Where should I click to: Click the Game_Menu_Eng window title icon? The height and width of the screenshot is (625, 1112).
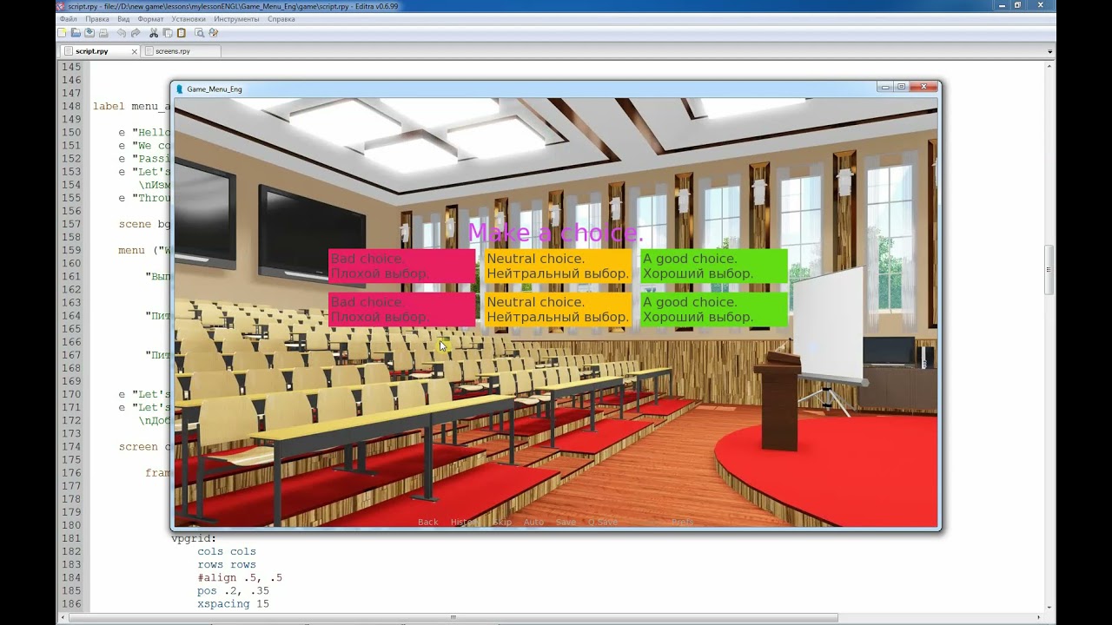click(180, 89)
